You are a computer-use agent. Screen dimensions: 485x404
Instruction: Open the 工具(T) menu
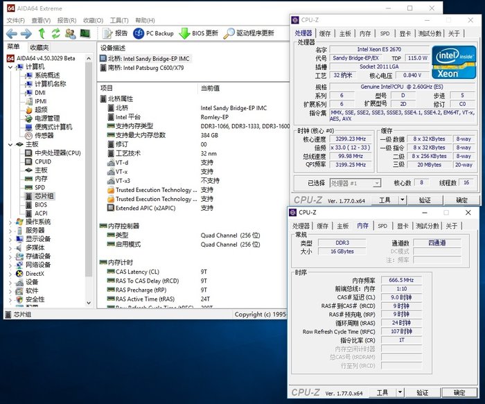click(x=119, y=20)
